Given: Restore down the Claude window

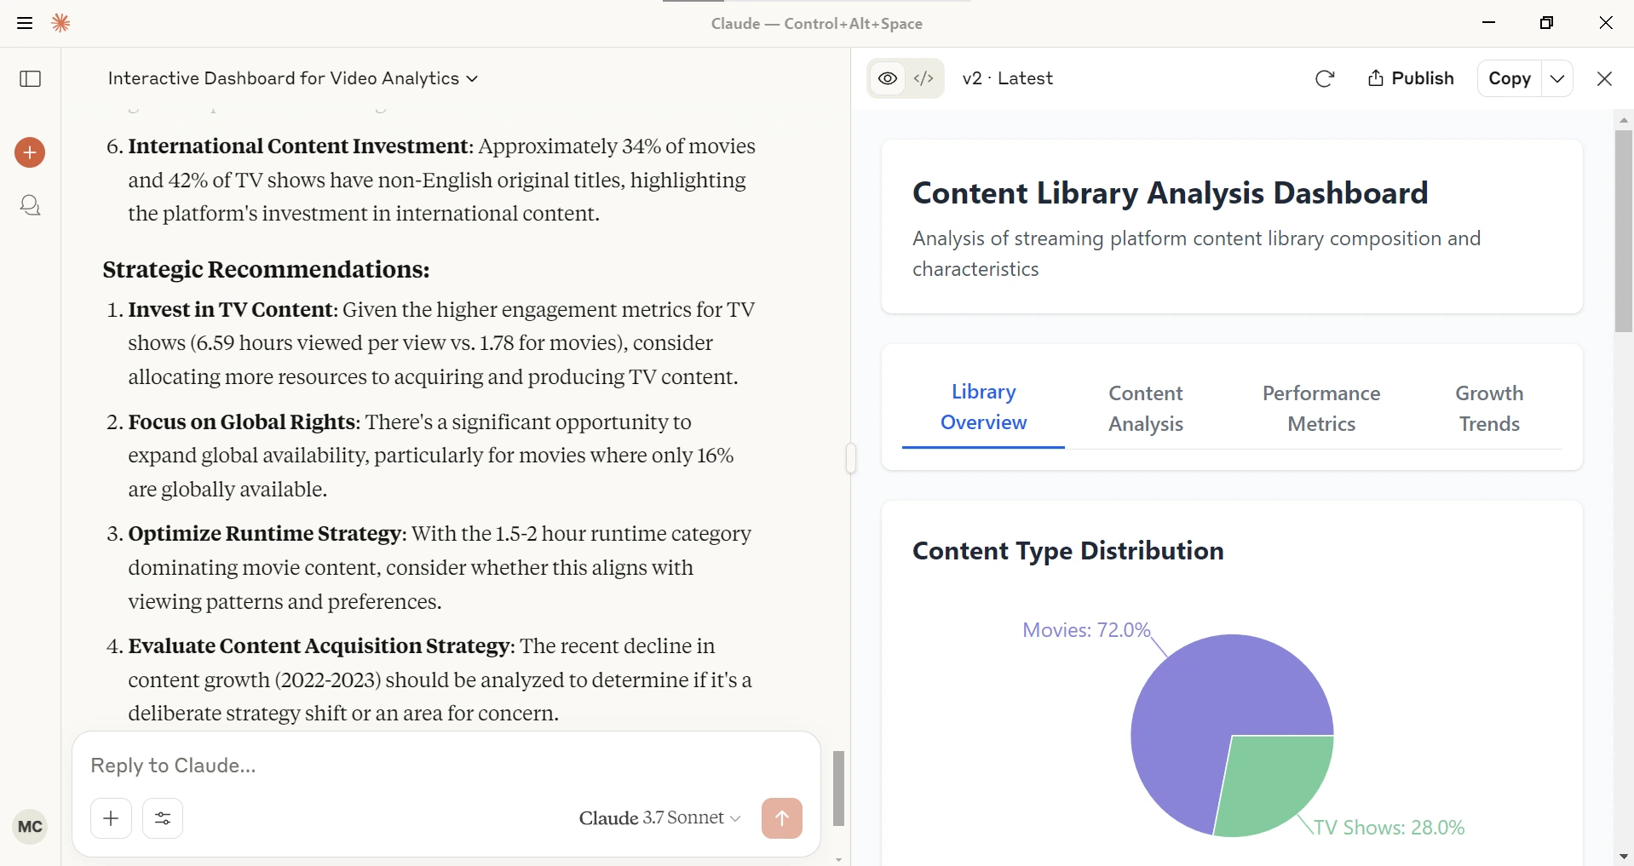Looking at the screenshot, I should tap(1547, 23).
